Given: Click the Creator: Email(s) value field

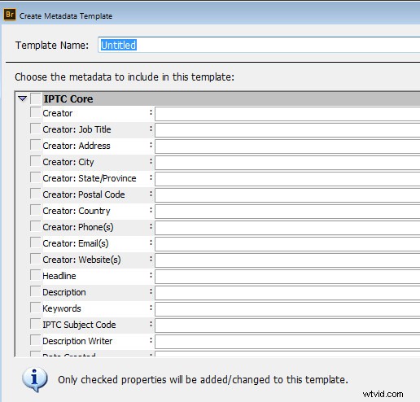Looking at the screenshot, I should point(287,244).
